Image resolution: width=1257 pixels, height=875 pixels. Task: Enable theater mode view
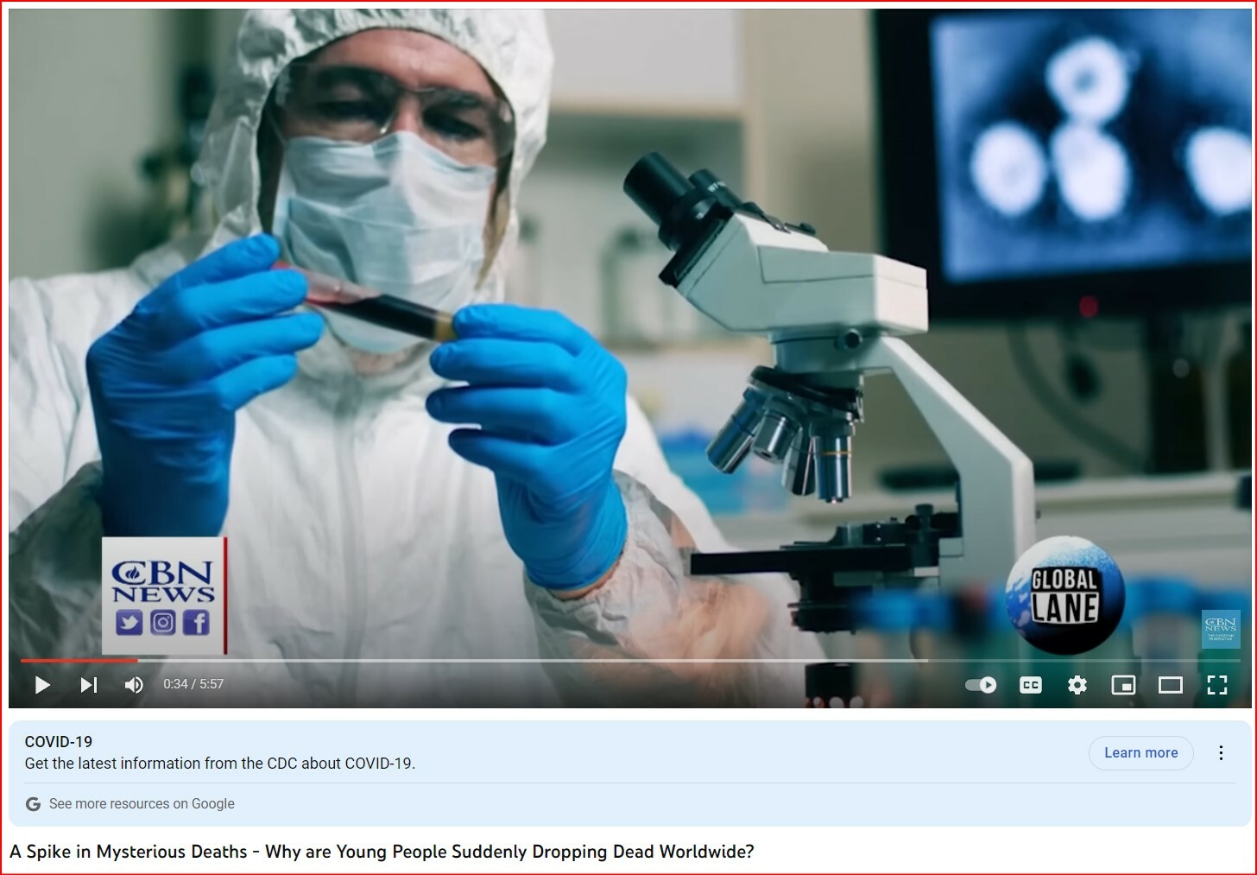(1170, 685)
